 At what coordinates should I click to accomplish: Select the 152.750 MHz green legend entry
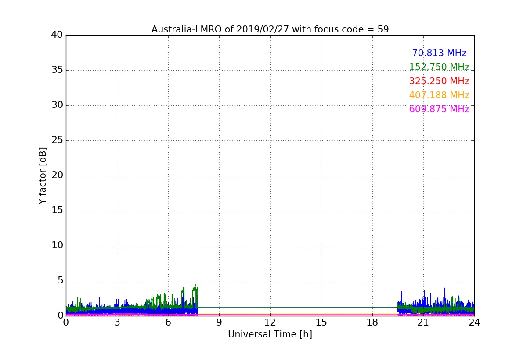[x=439, y=67]
